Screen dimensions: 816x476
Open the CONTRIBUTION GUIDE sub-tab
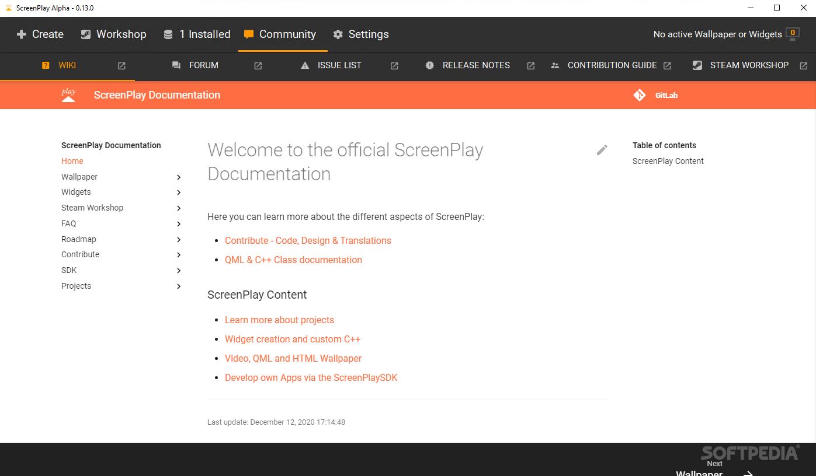(612, 65)
